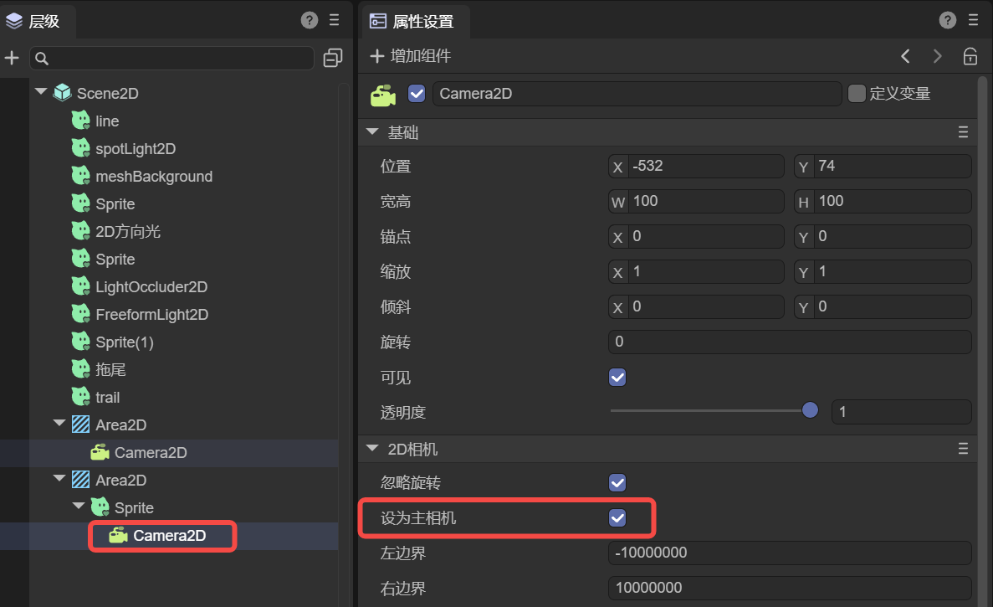Click the 旋转 value input field
Viewport: 993px width, 607px height.
788,342
